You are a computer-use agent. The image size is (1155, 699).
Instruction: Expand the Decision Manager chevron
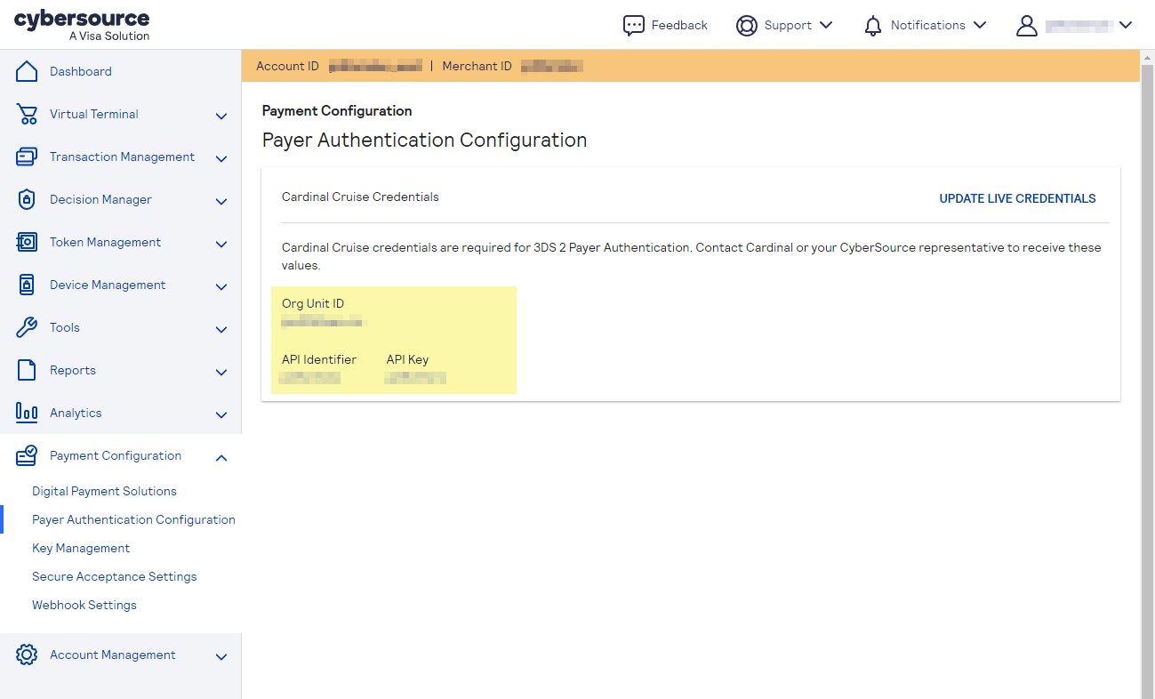tap(221, 201)
